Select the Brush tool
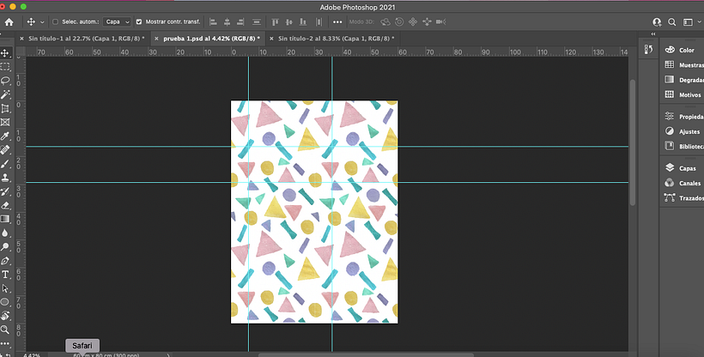 5,164
